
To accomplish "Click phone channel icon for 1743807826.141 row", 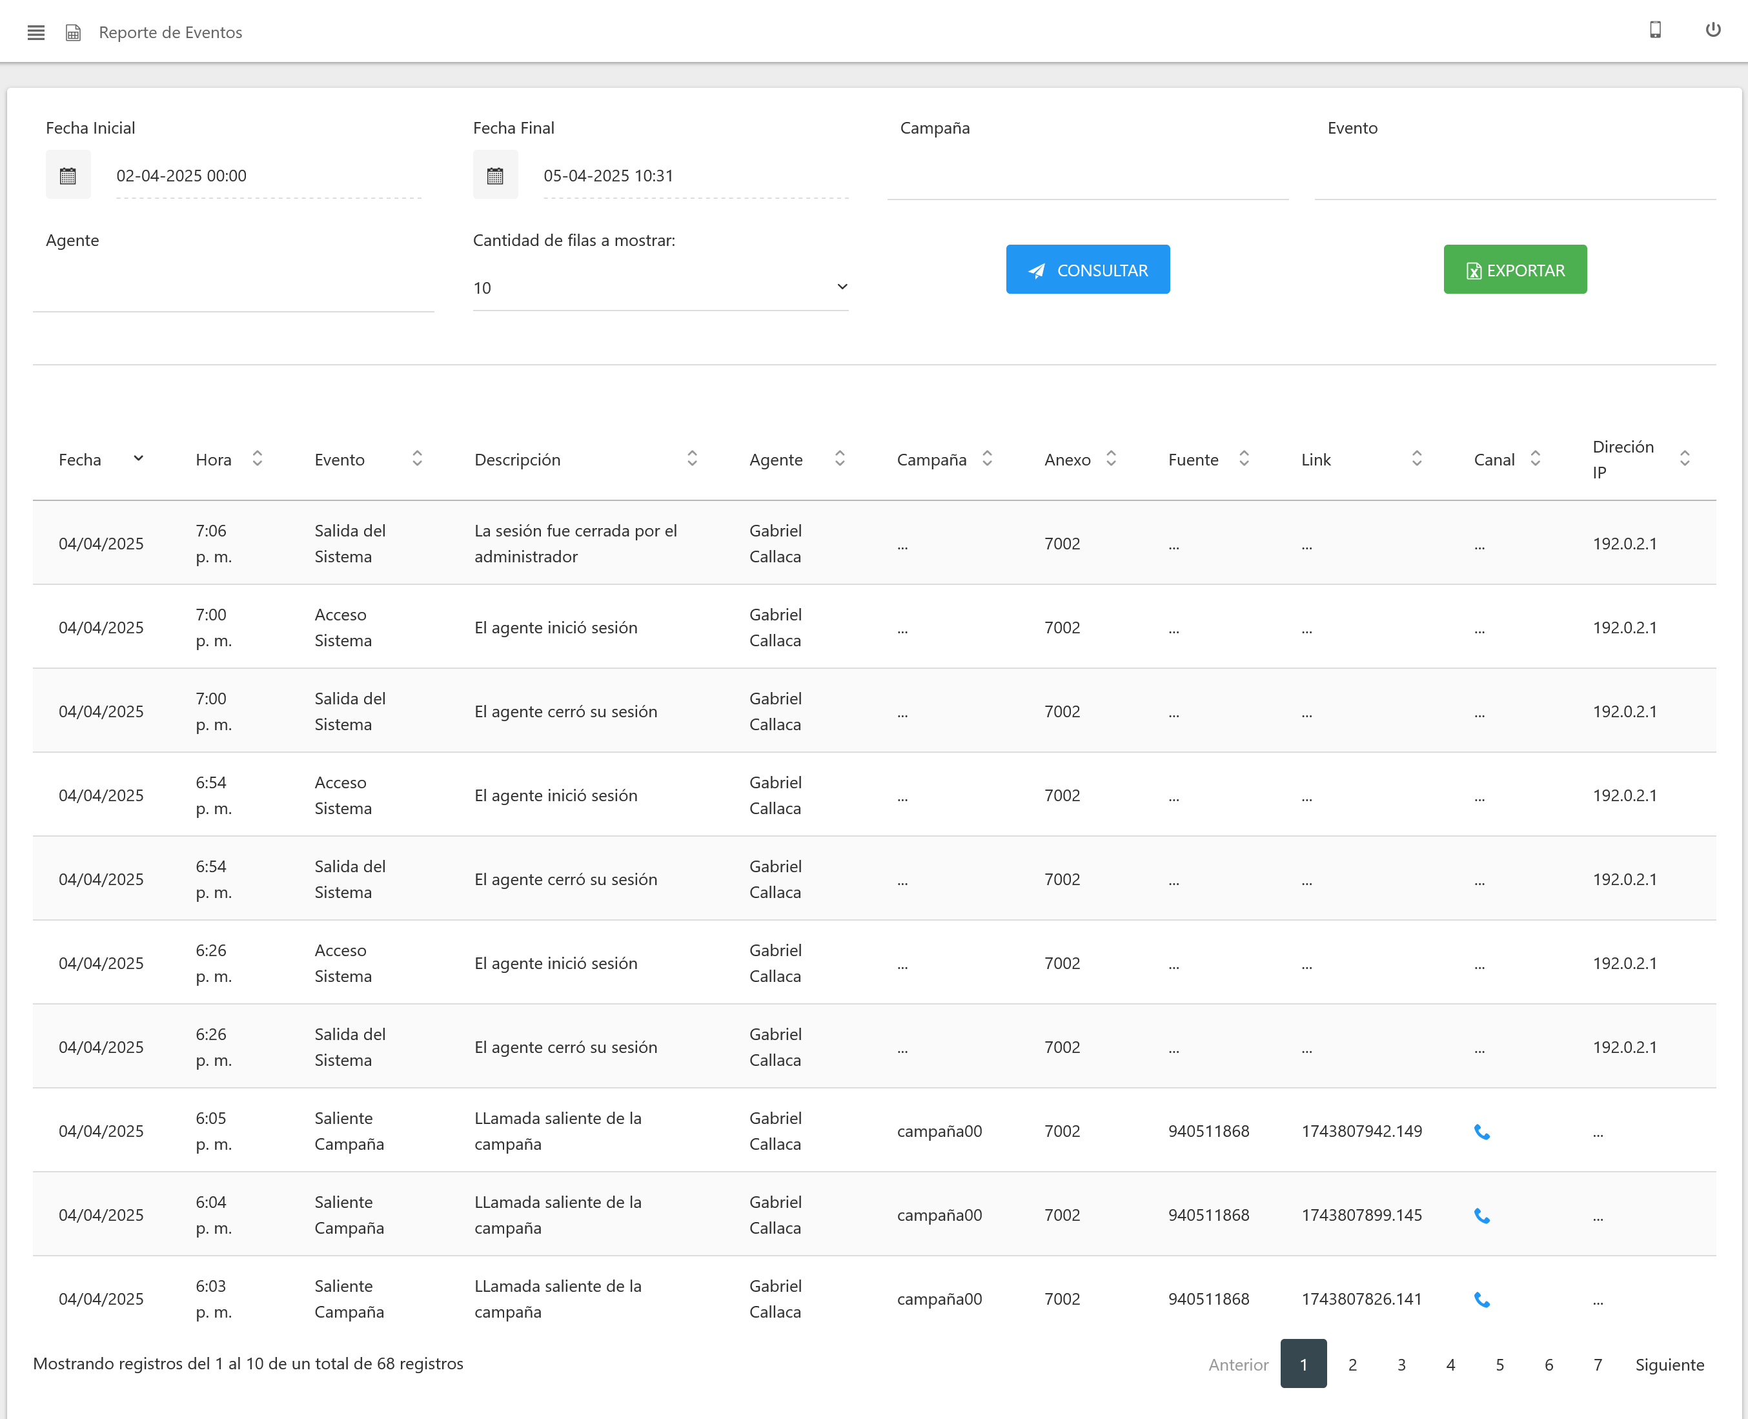I will coord(1481,1300).
